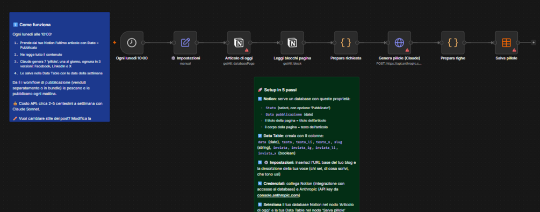Select the Impostazioni edit node
The width and height of the screenshot is (540, 212).
point(185,42)
